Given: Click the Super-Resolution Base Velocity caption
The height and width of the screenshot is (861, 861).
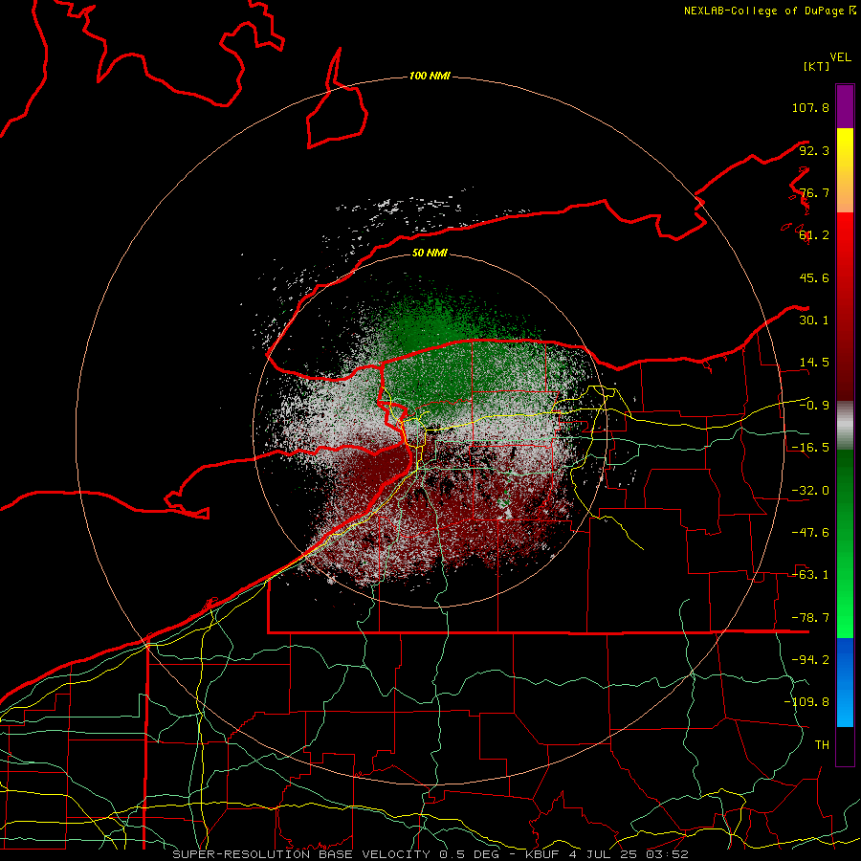Looking at the screenshot, I should tap(430, 854).
